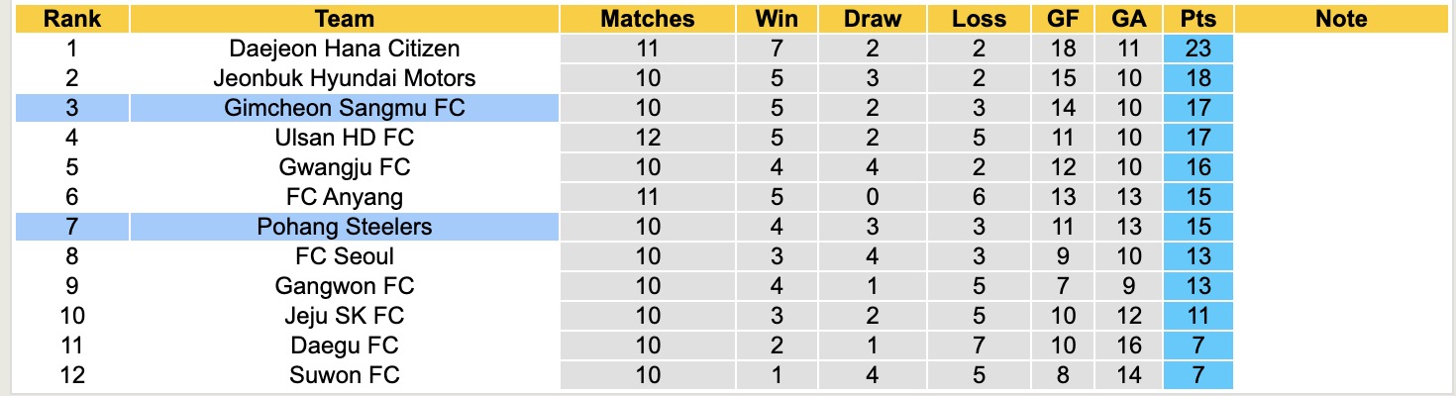Select Daegu FC team name
This screenshot has width=1456, height=396.
[345, 346]
